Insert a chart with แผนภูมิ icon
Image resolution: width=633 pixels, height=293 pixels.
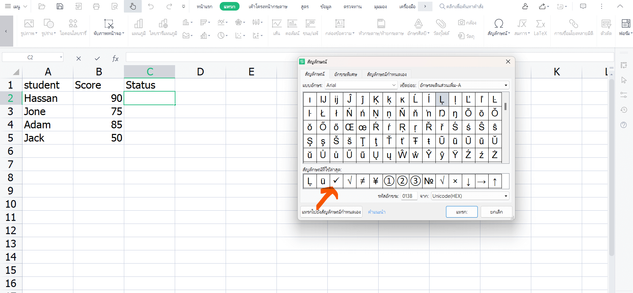tap(139, 27)
